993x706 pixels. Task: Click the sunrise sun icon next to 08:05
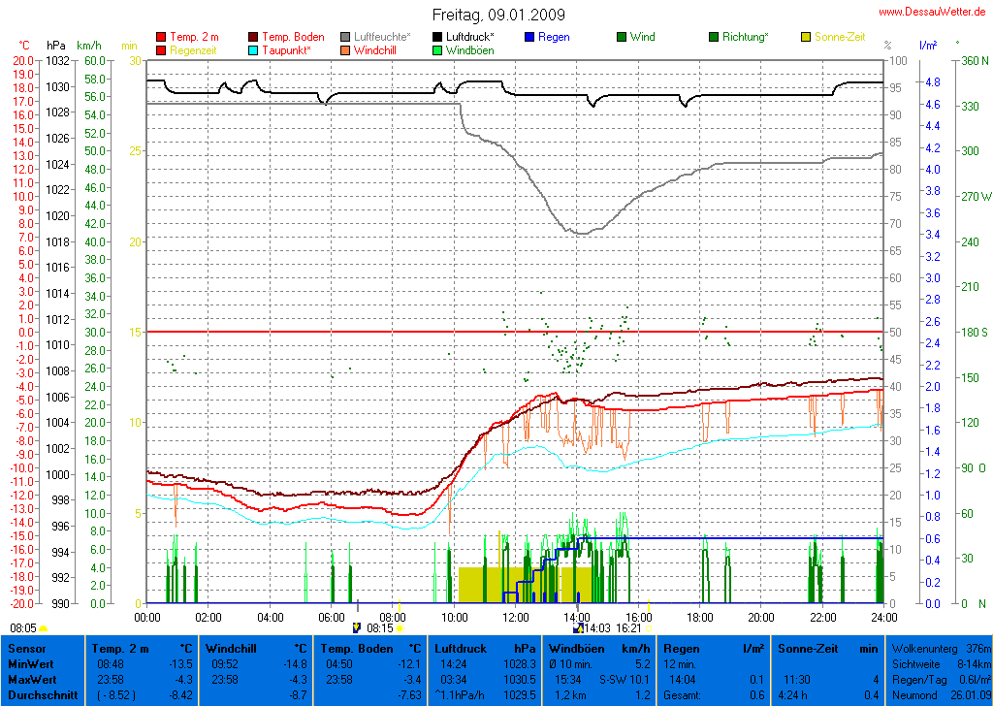44,628
